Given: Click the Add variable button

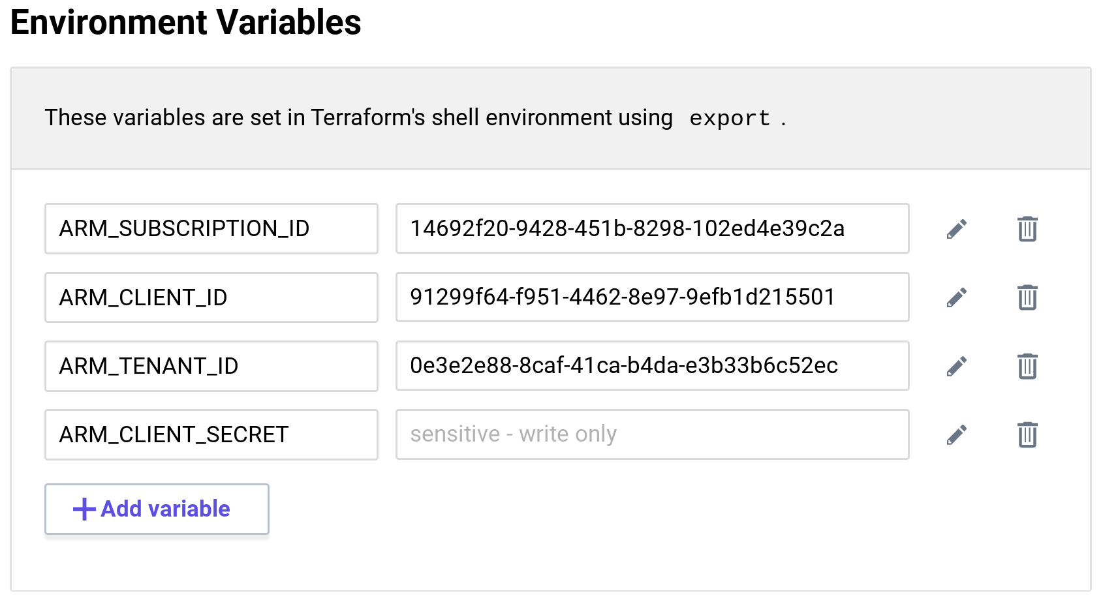Looking at the screenshot, I should point(156,509).
